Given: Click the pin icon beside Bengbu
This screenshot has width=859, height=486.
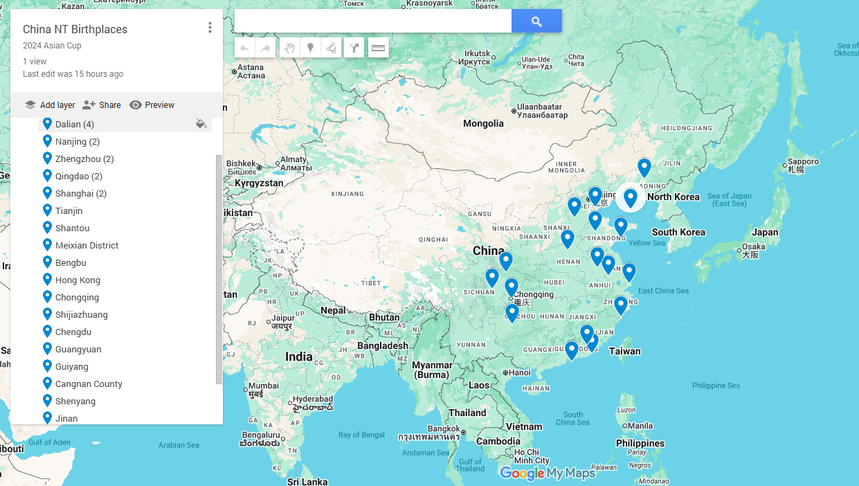Looking at the screenshot, I should [x=47, y=262].
